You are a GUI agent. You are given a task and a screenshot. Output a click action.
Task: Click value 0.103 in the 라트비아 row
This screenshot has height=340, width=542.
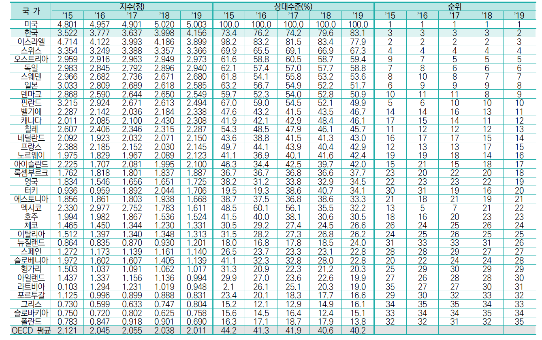click(68, 287)
